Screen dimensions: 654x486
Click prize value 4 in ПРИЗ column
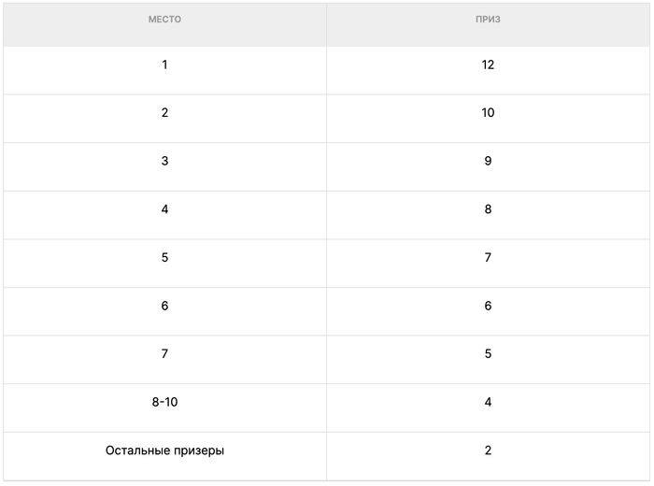[x=488, y=403]
